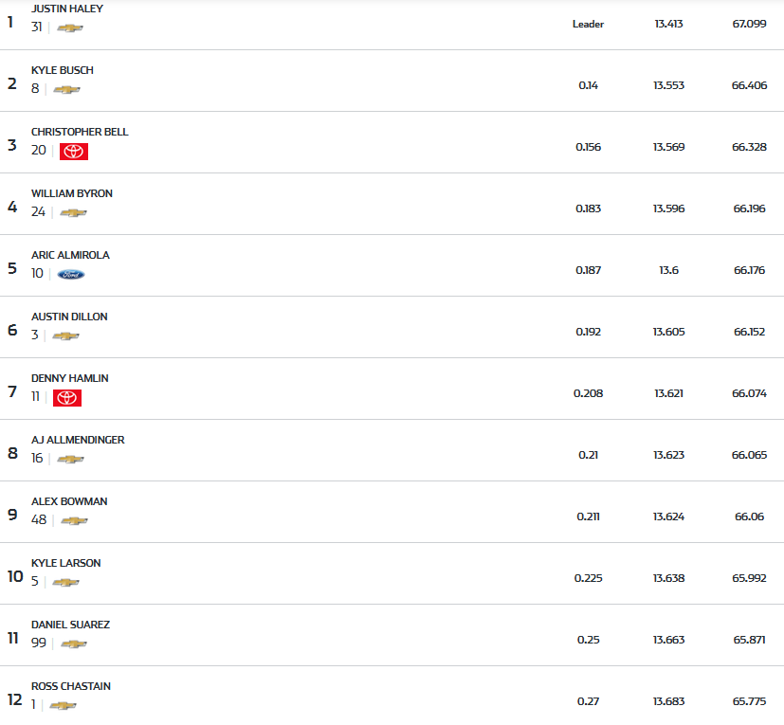The height and width of the screenshot is (725, 784).
Task: Click Ross Chastain's Chevrolet logo
Action: click(63, 706)
